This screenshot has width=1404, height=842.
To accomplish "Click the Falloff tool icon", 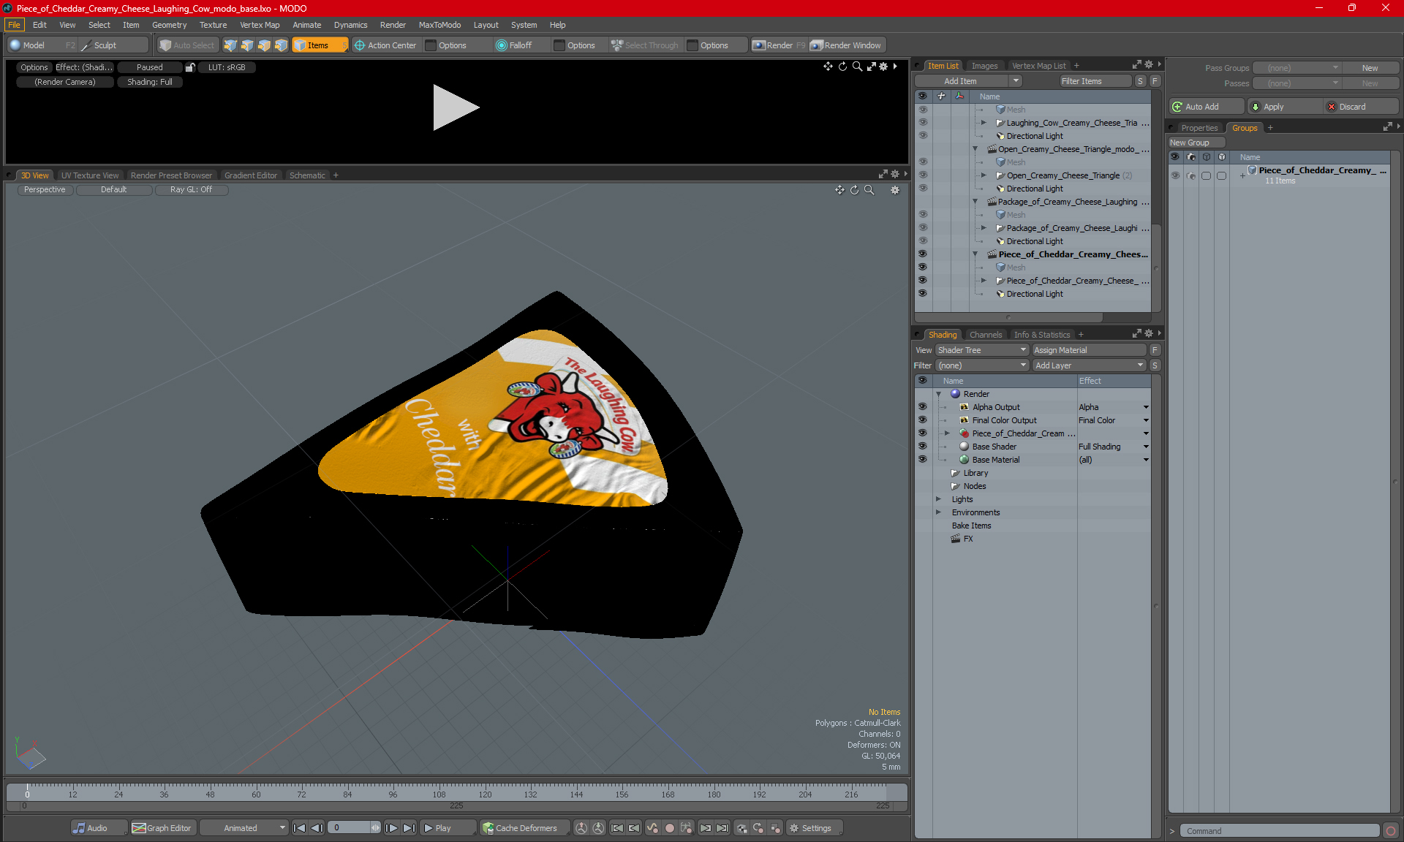I will pos(501,45).
